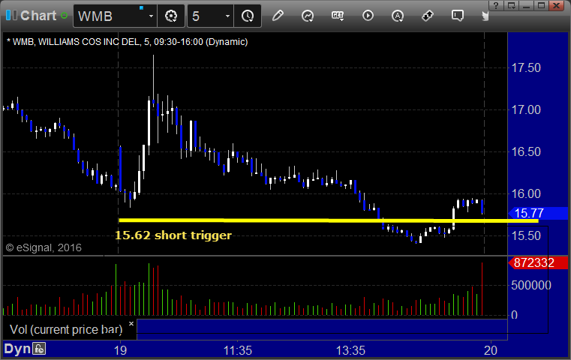
Task: Click the pop-out window button
Action: pos(512,5)
